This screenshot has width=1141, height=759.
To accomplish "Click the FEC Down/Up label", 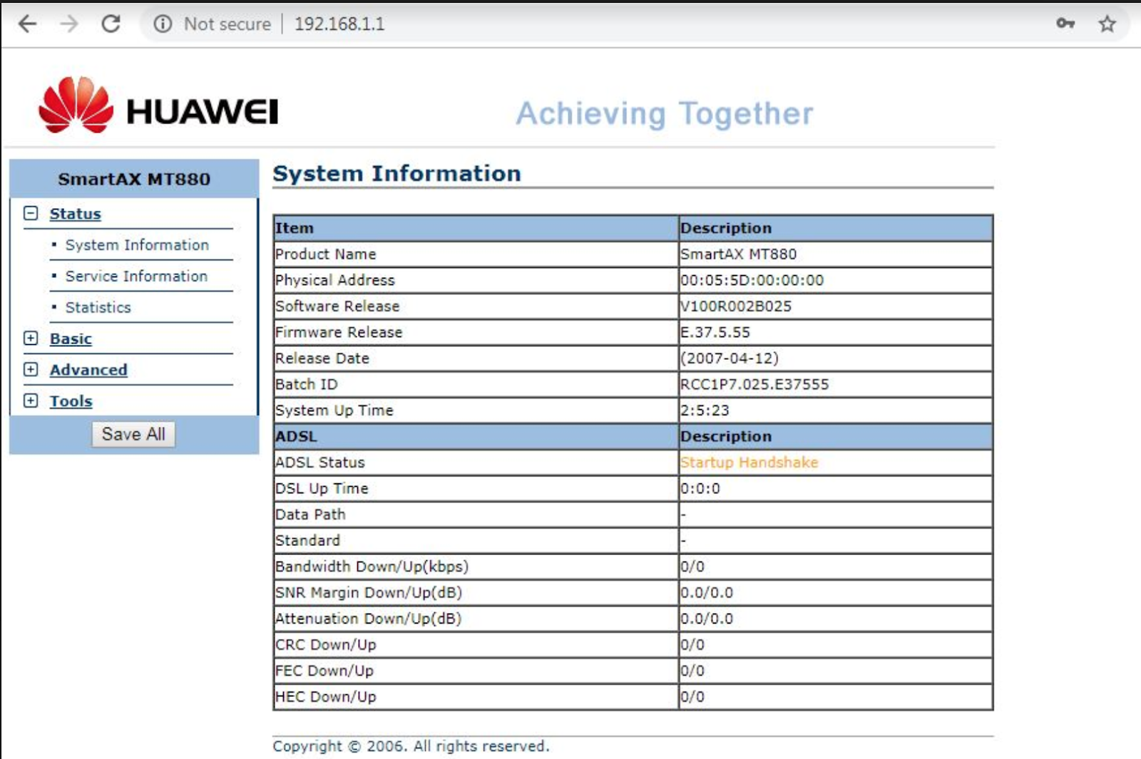I will [x=324, y=671].
